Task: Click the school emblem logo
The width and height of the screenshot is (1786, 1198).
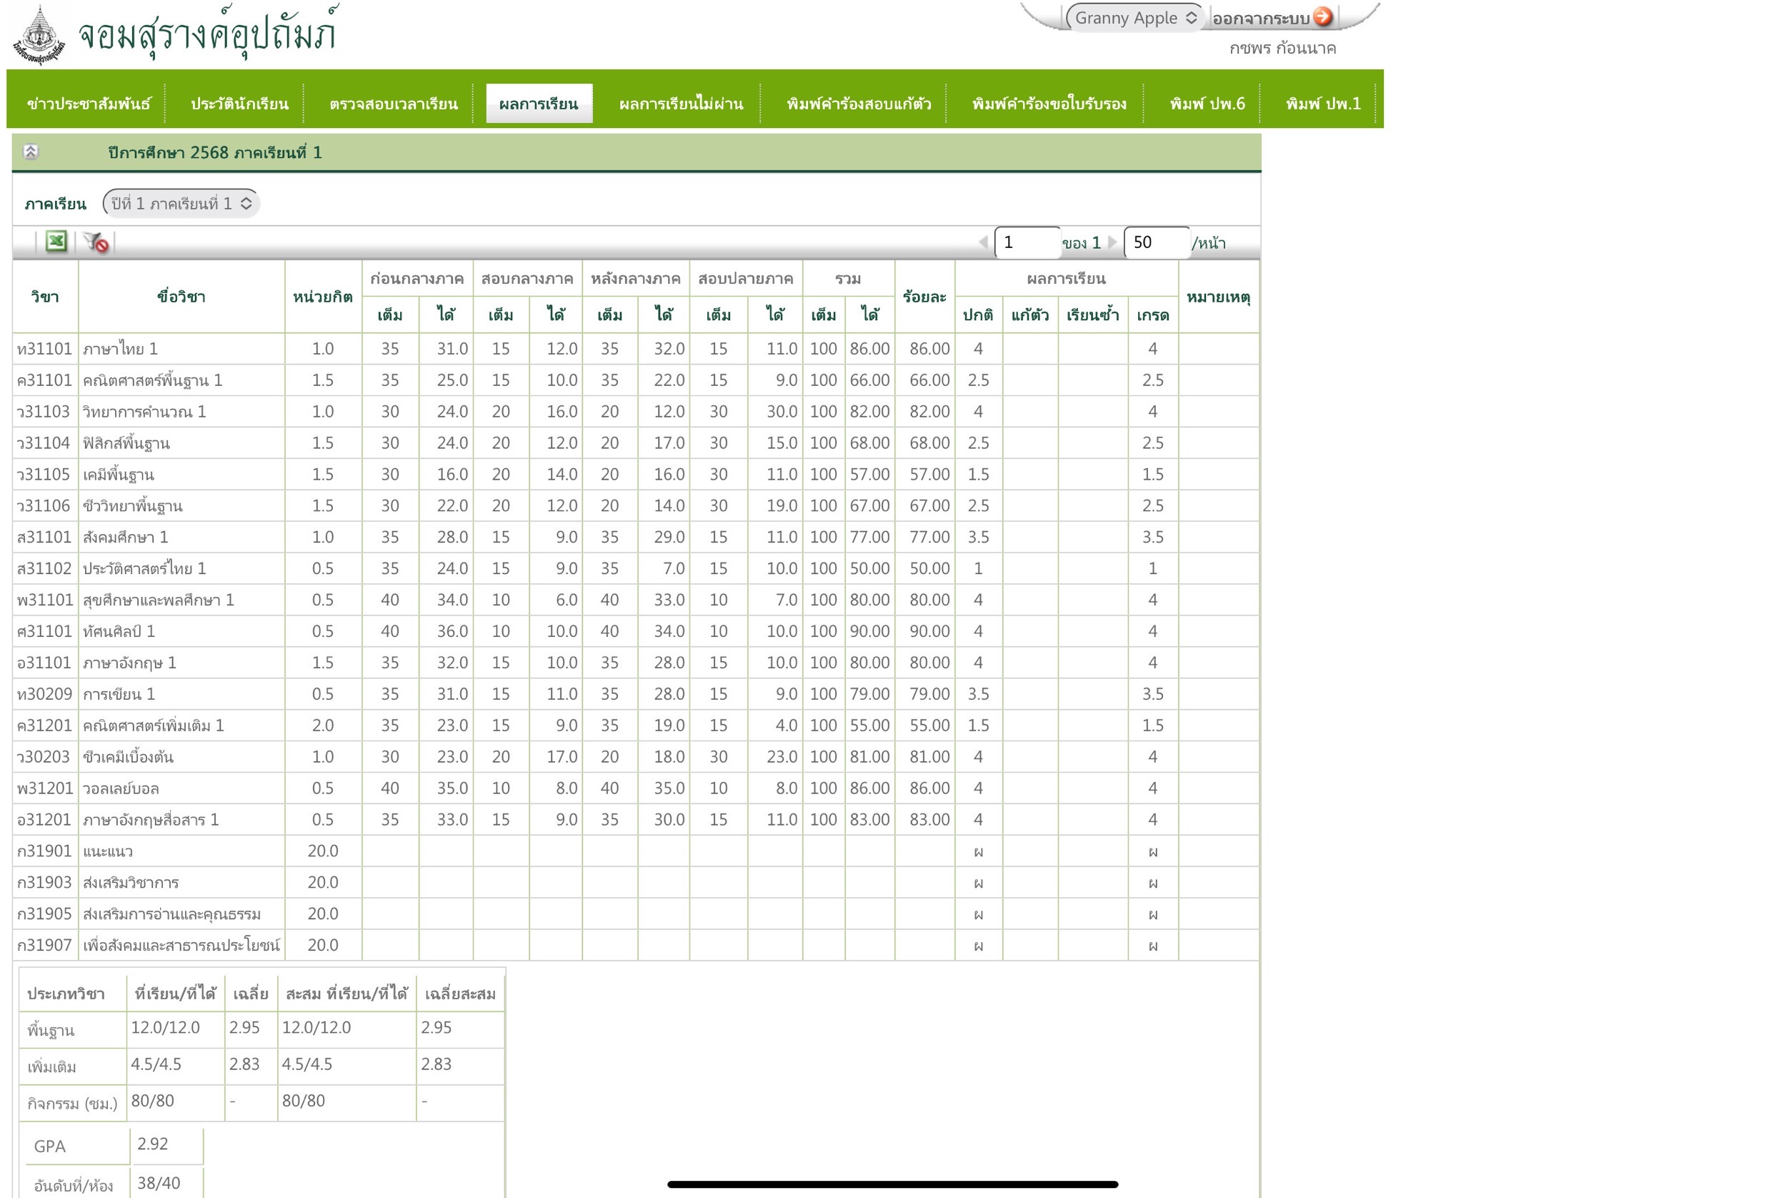Action: coord(39,35)
